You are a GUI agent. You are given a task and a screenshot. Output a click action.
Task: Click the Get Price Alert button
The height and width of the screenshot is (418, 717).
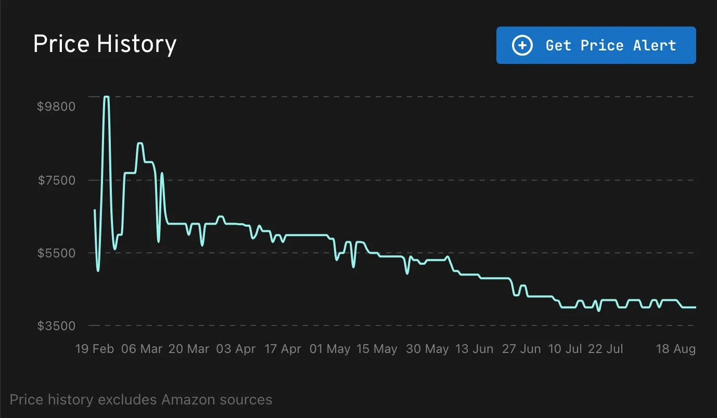596,45
